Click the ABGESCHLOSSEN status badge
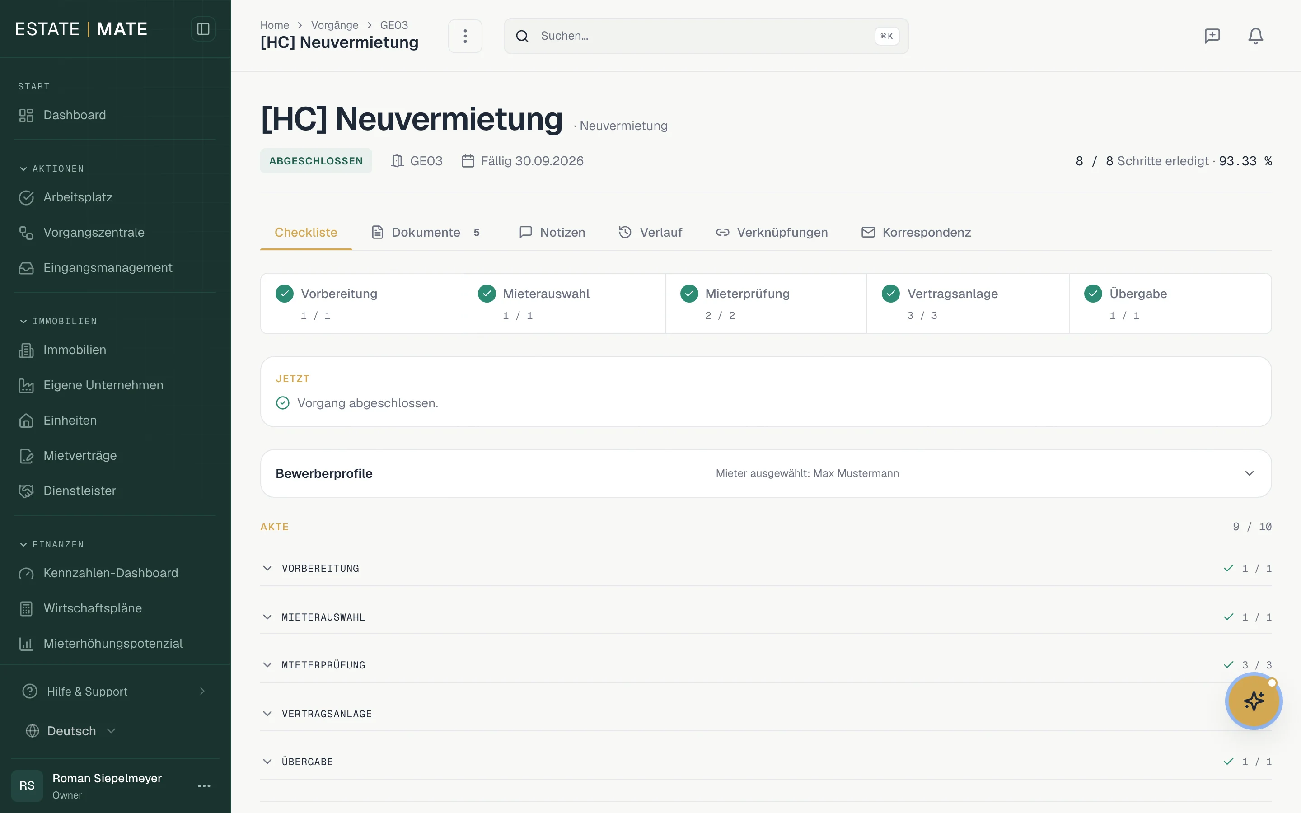This screenshot has width=1301, height=813. click(x=316, y=161)
